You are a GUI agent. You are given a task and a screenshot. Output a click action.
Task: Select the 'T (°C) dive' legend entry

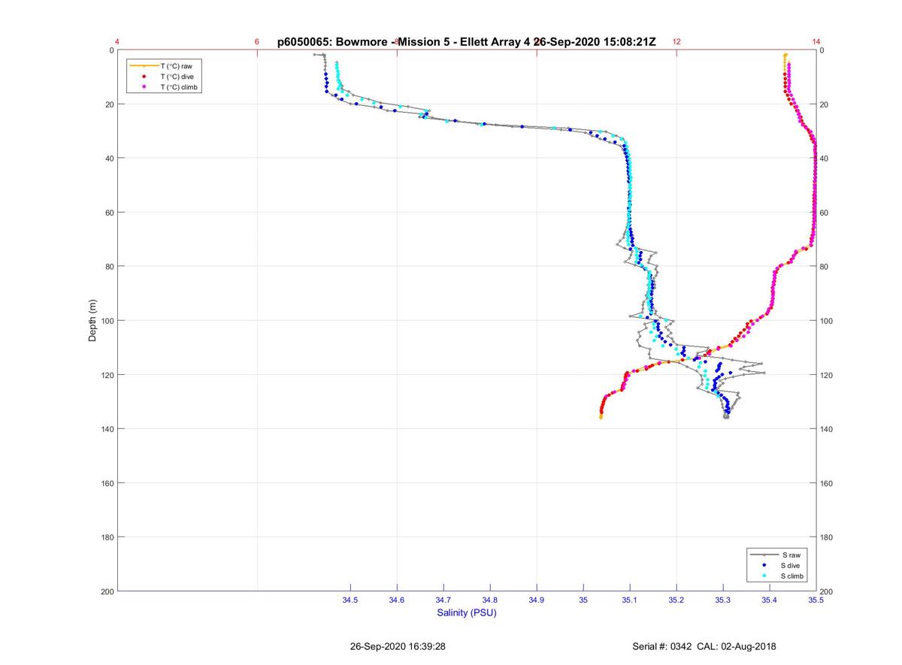(x=165, y=77)
